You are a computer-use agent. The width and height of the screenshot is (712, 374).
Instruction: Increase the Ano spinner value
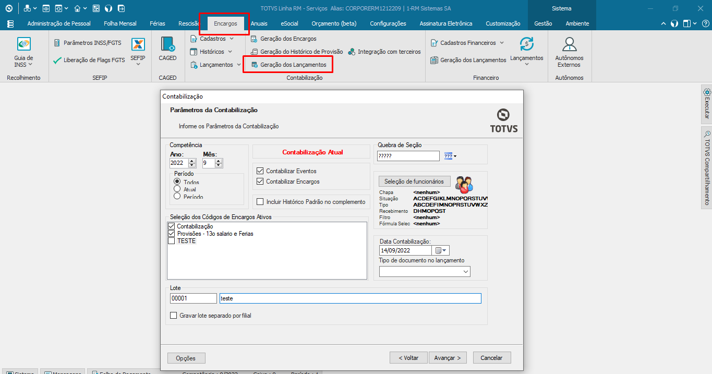tap(192, 161)
